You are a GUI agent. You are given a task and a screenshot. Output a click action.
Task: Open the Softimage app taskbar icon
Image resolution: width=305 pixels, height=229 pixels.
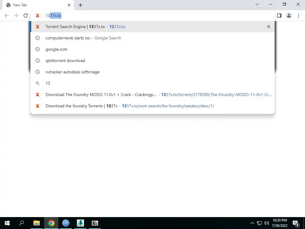80,223
